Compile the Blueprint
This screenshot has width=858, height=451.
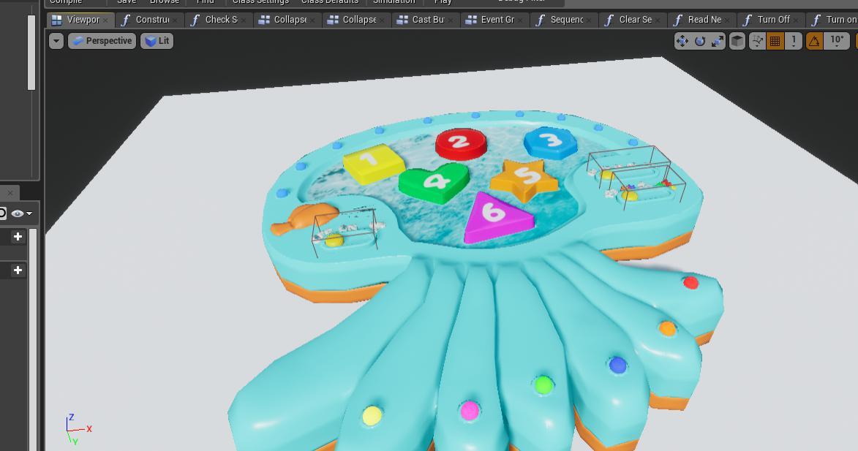click(68, 2)
